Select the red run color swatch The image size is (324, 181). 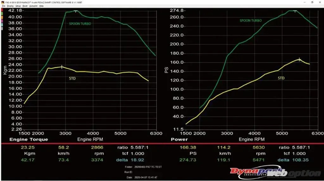point(2,10)
